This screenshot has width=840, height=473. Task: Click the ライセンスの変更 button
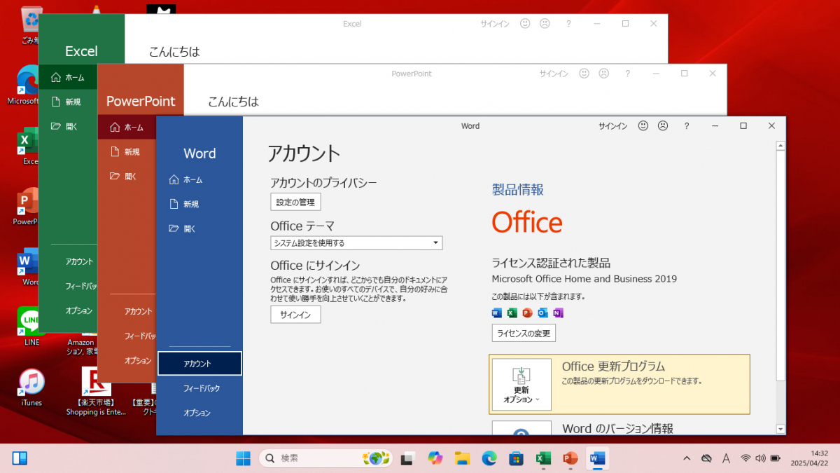click(x=524, y=333)
